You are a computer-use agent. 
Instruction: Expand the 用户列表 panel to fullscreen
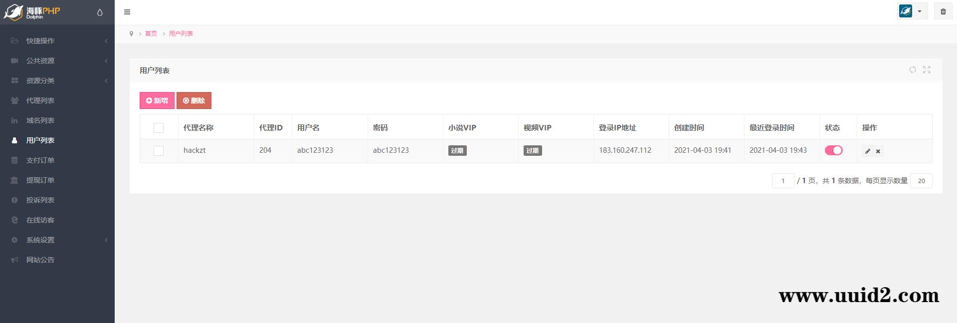coord(927,70)
